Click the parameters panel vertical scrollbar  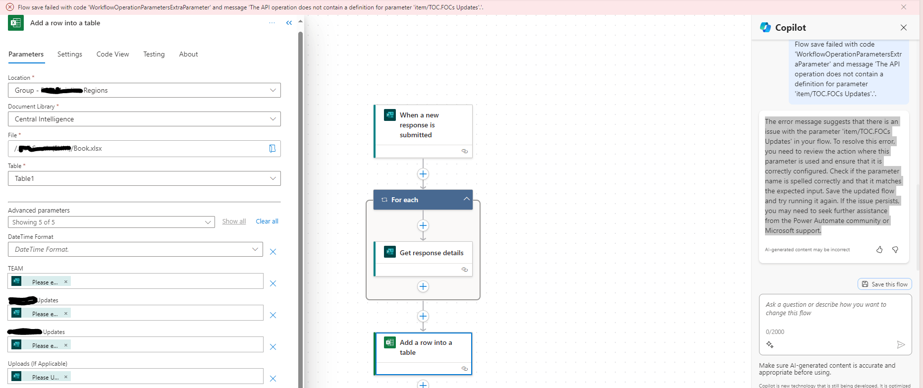tap(300, 208)
